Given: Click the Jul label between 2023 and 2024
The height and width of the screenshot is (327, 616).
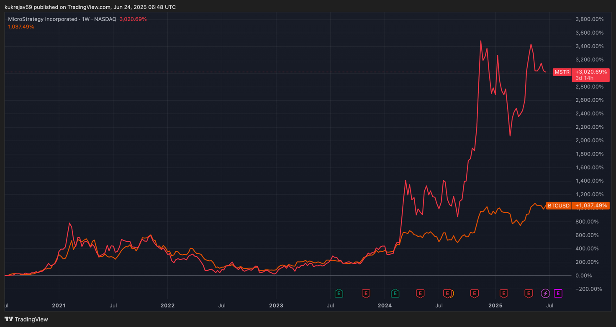Looking at the screenshot, I should pos(330,306).
